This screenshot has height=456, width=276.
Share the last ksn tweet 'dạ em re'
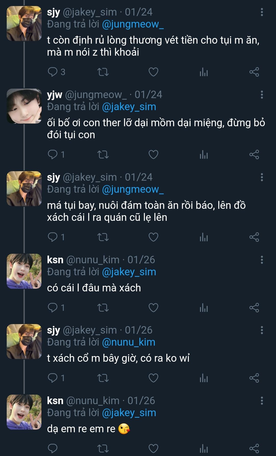(x=254, y=448)
